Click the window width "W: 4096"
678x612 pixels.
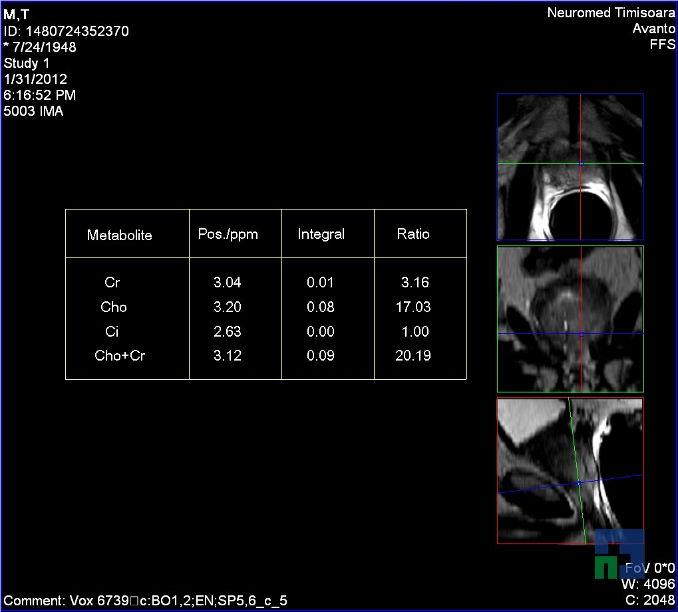(x=648, y=584)
